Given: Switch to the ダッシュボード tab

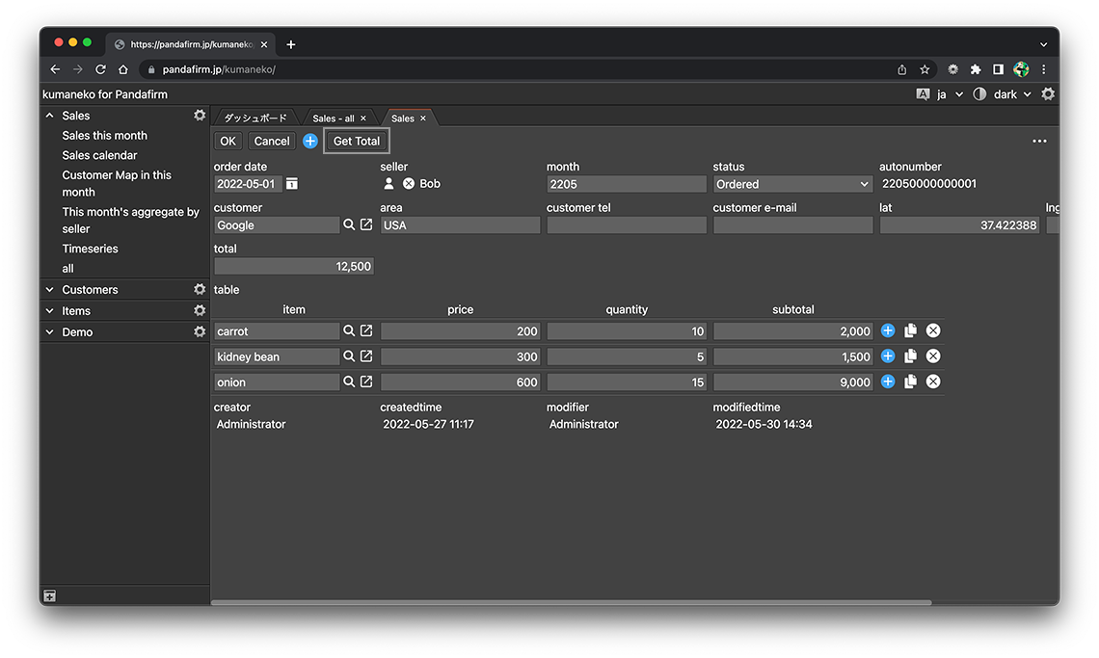Looking at the screenshot, I should point(255,118).
